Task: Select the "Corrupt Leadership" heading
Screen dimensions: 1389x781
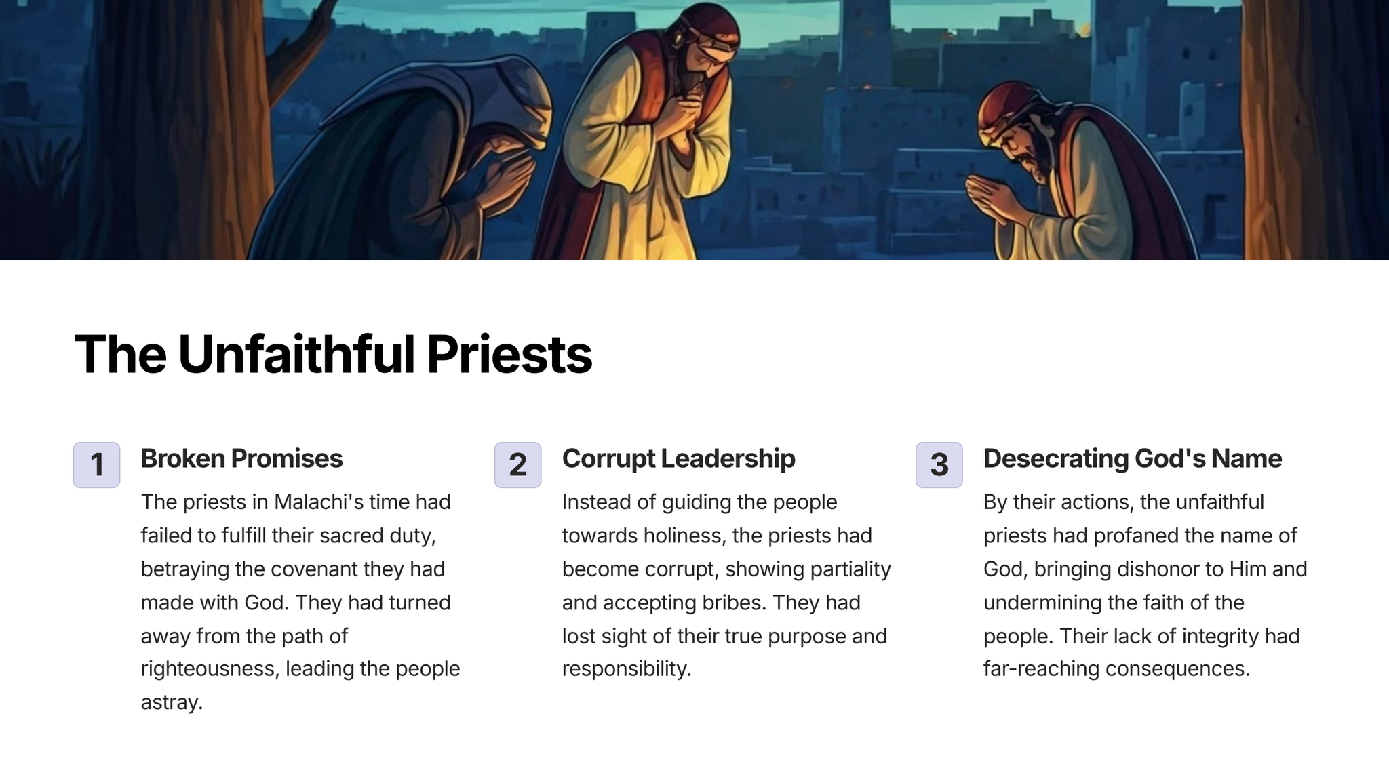Action: tap(678, 459)
